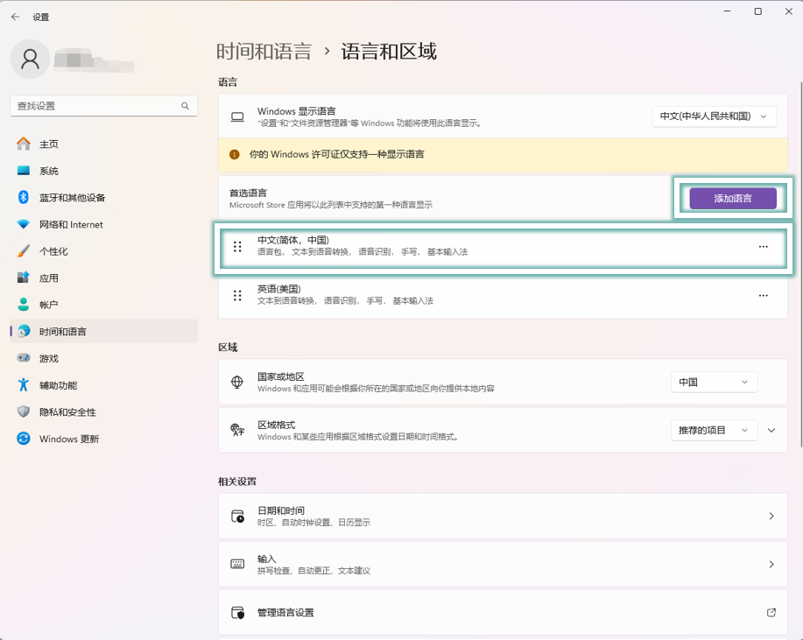This screenshot has height=640, width=803.
Task: Click the Bluetooth icon for 蓝牙和其他设备
Action: (x=24, y=197)
